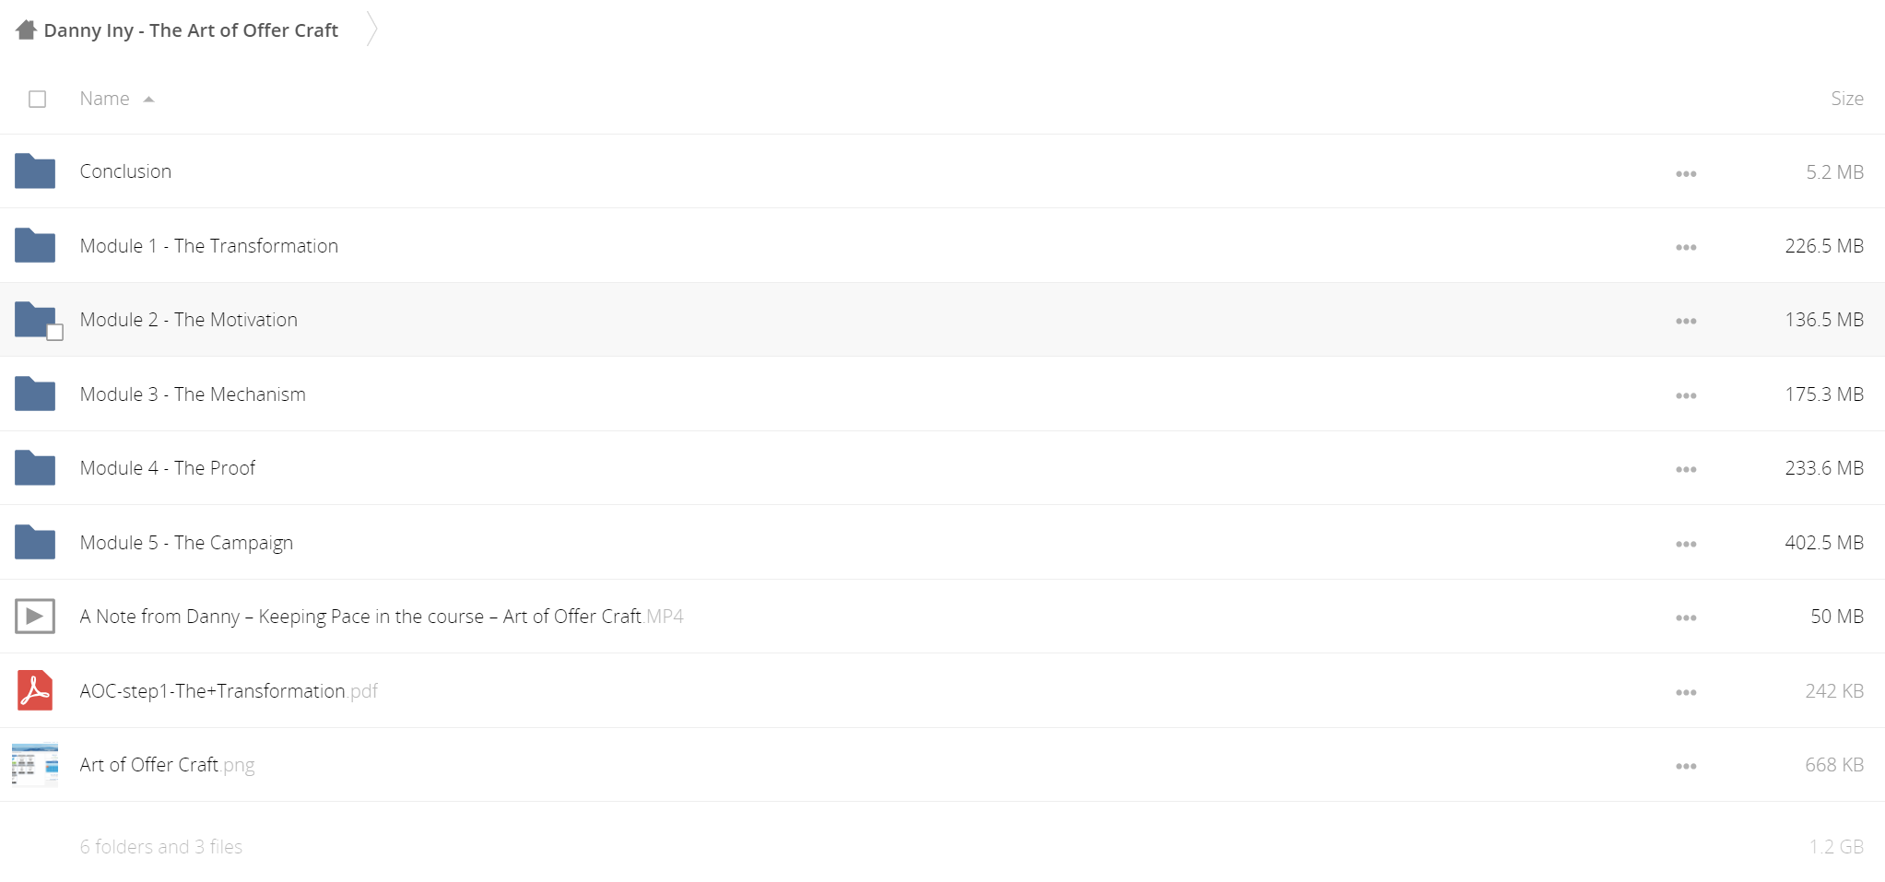Image resolution: width=1885 pixels, height=882 pixels.
Task: Click the video play icon for Danny's note
Action: (x=35, y=617)
